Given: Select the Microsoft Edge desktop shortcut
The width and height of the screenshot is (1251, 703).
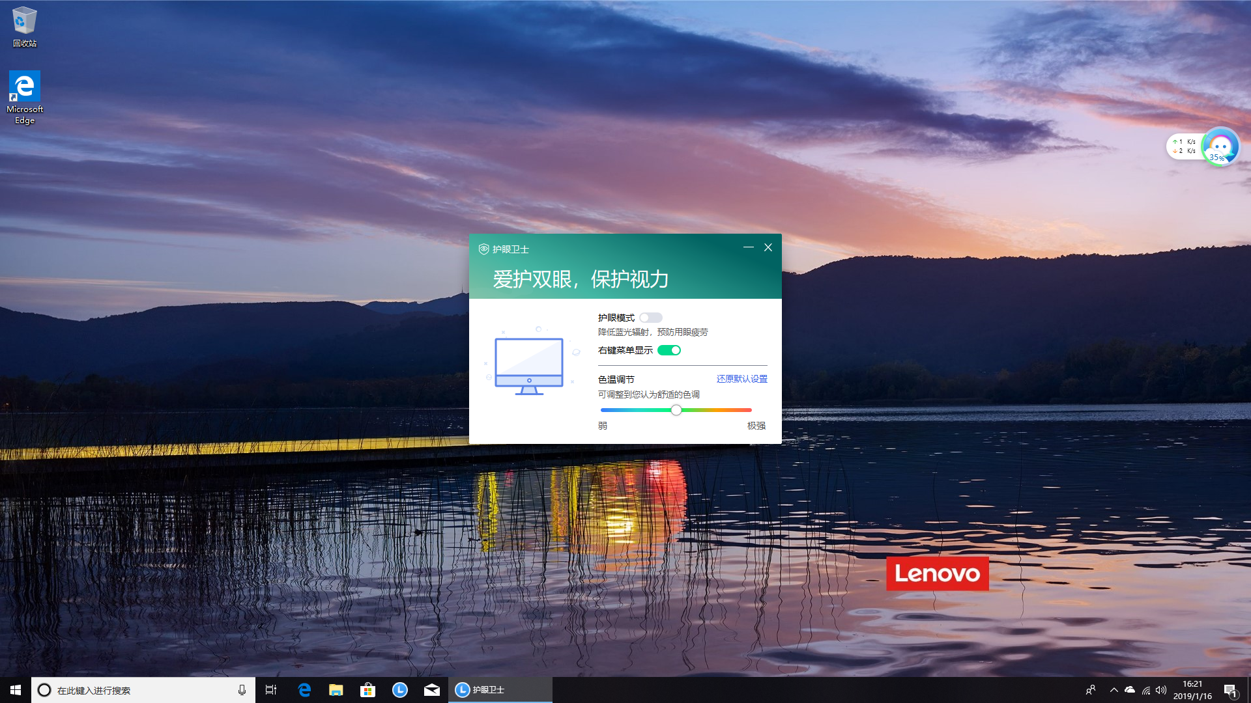Looking at the screenshot, I should 24,85.
